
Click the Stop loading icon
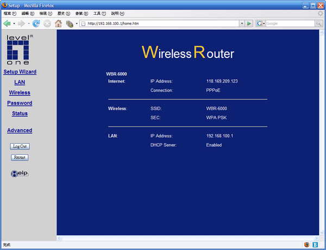pyautogui.click(x=47, y=24)
